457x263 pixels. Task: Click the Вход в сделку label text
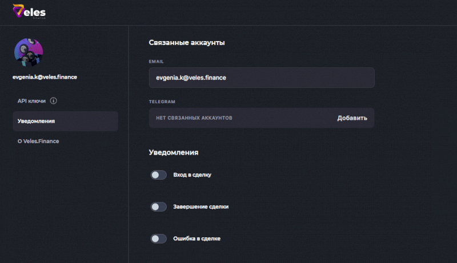tap(193, 175)
